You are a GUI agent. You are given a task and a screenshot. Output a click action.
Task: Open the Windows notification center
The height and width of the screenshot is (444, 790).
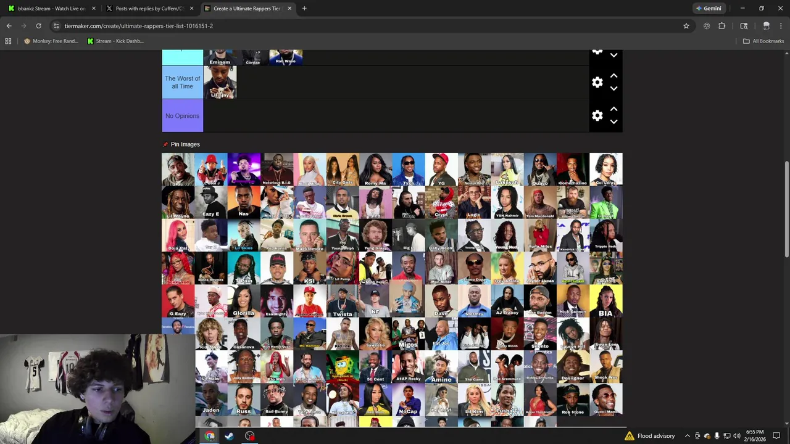pos(776,436)
